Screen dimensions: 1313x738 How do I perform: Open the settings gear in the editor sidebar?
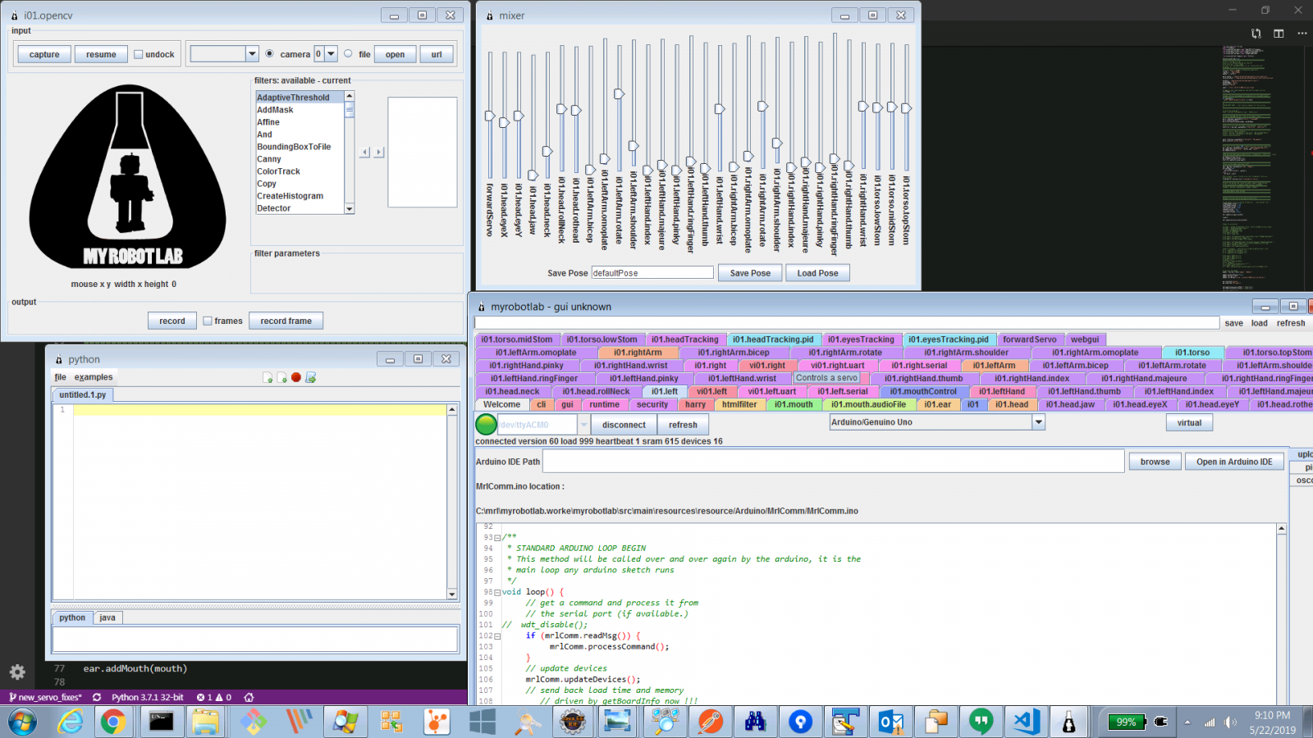coord(17,672)
